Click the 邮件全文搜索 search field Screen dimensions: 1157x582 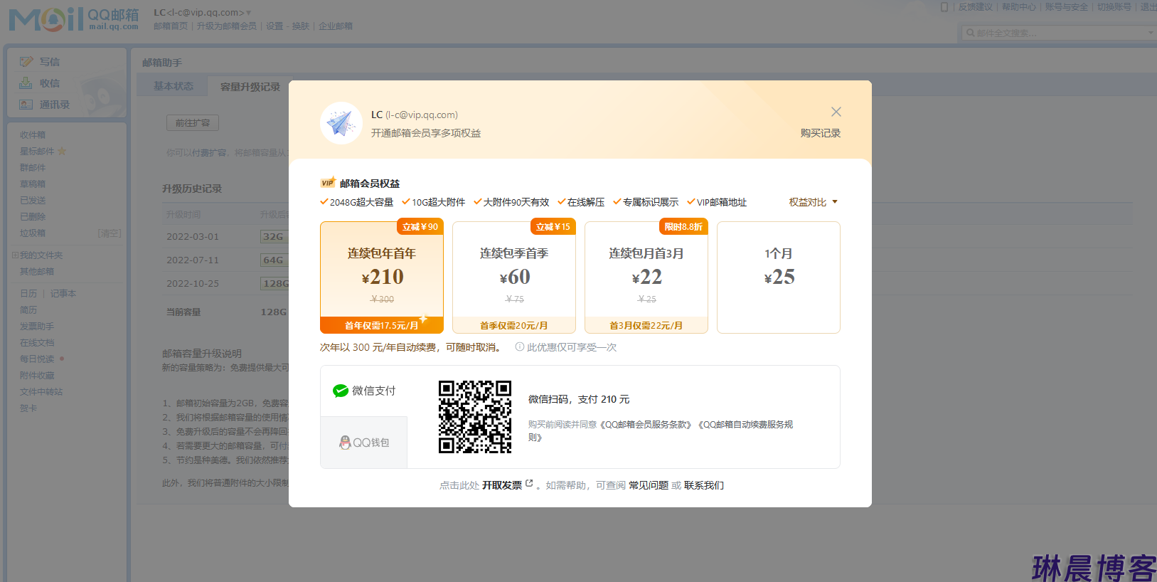[x=1058, y=33]
